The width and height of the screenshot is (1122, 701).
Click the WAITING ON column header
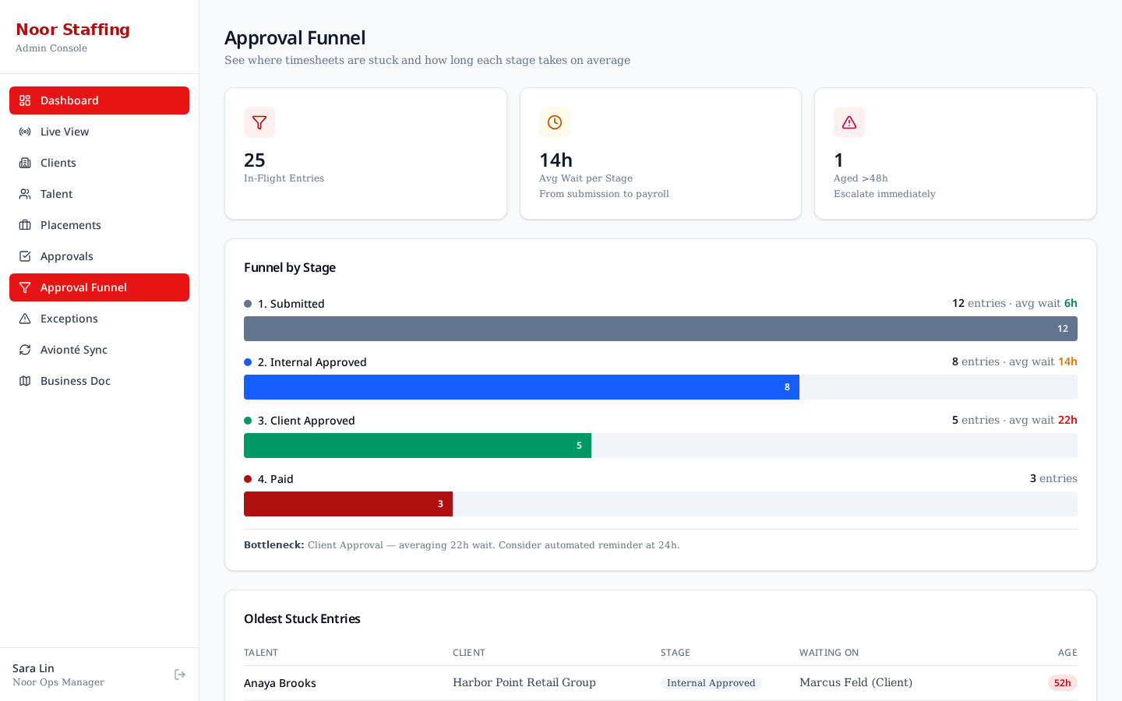click(829, 653)
